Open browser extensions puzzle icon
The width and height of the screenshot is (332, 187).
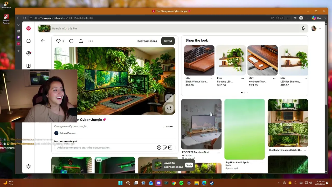point(288,18)
